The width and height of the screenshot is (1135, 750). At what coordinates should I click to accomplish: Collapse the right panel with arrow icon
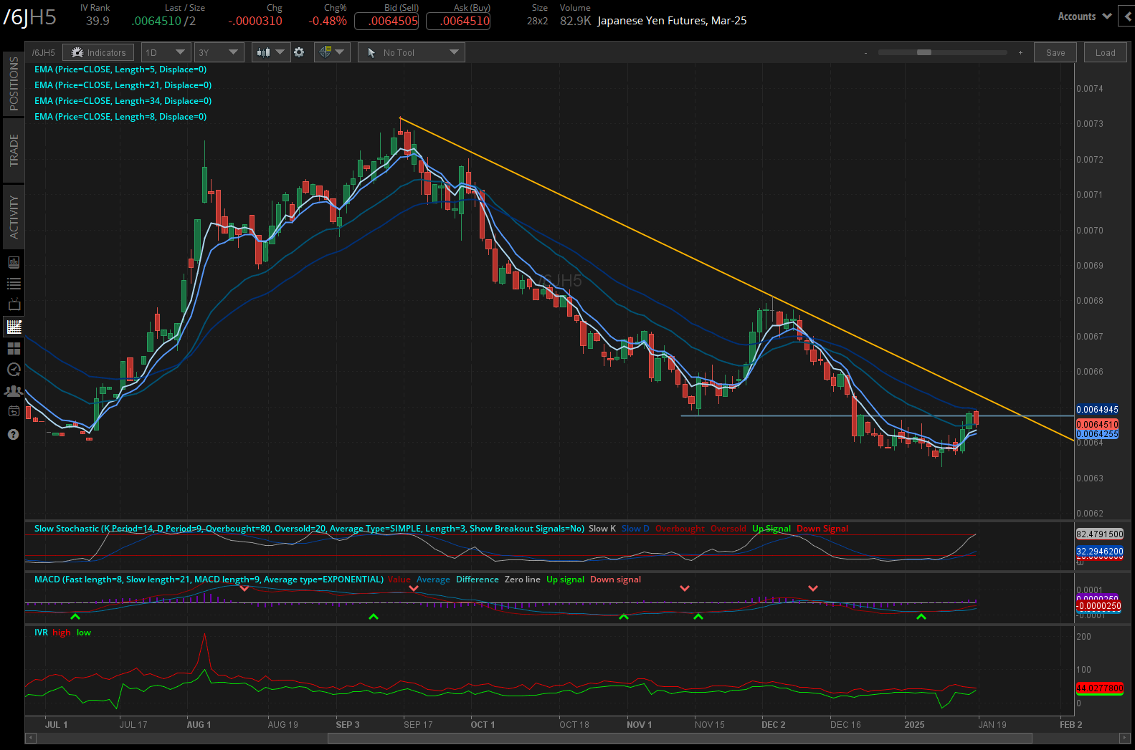coord(1129,16)
